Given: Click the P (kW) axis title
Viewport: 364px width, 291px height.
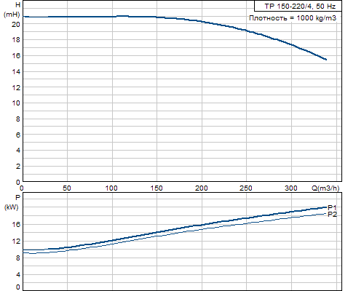Looking at the screenshot, I should 12,202.
